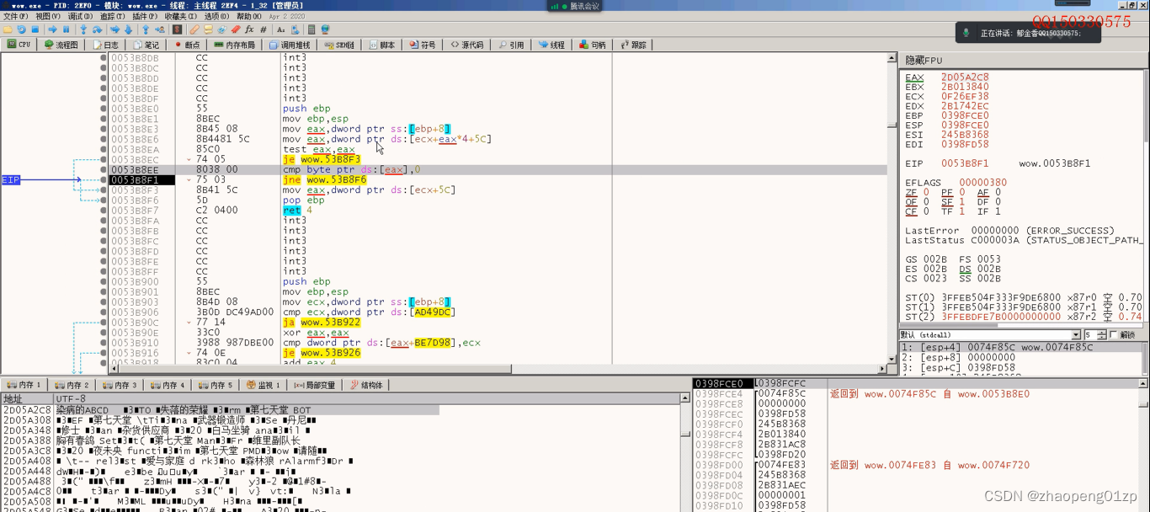The image size is (1150, 512).
Task: Open the 调试(D) menu
Action: coord(81,16)
